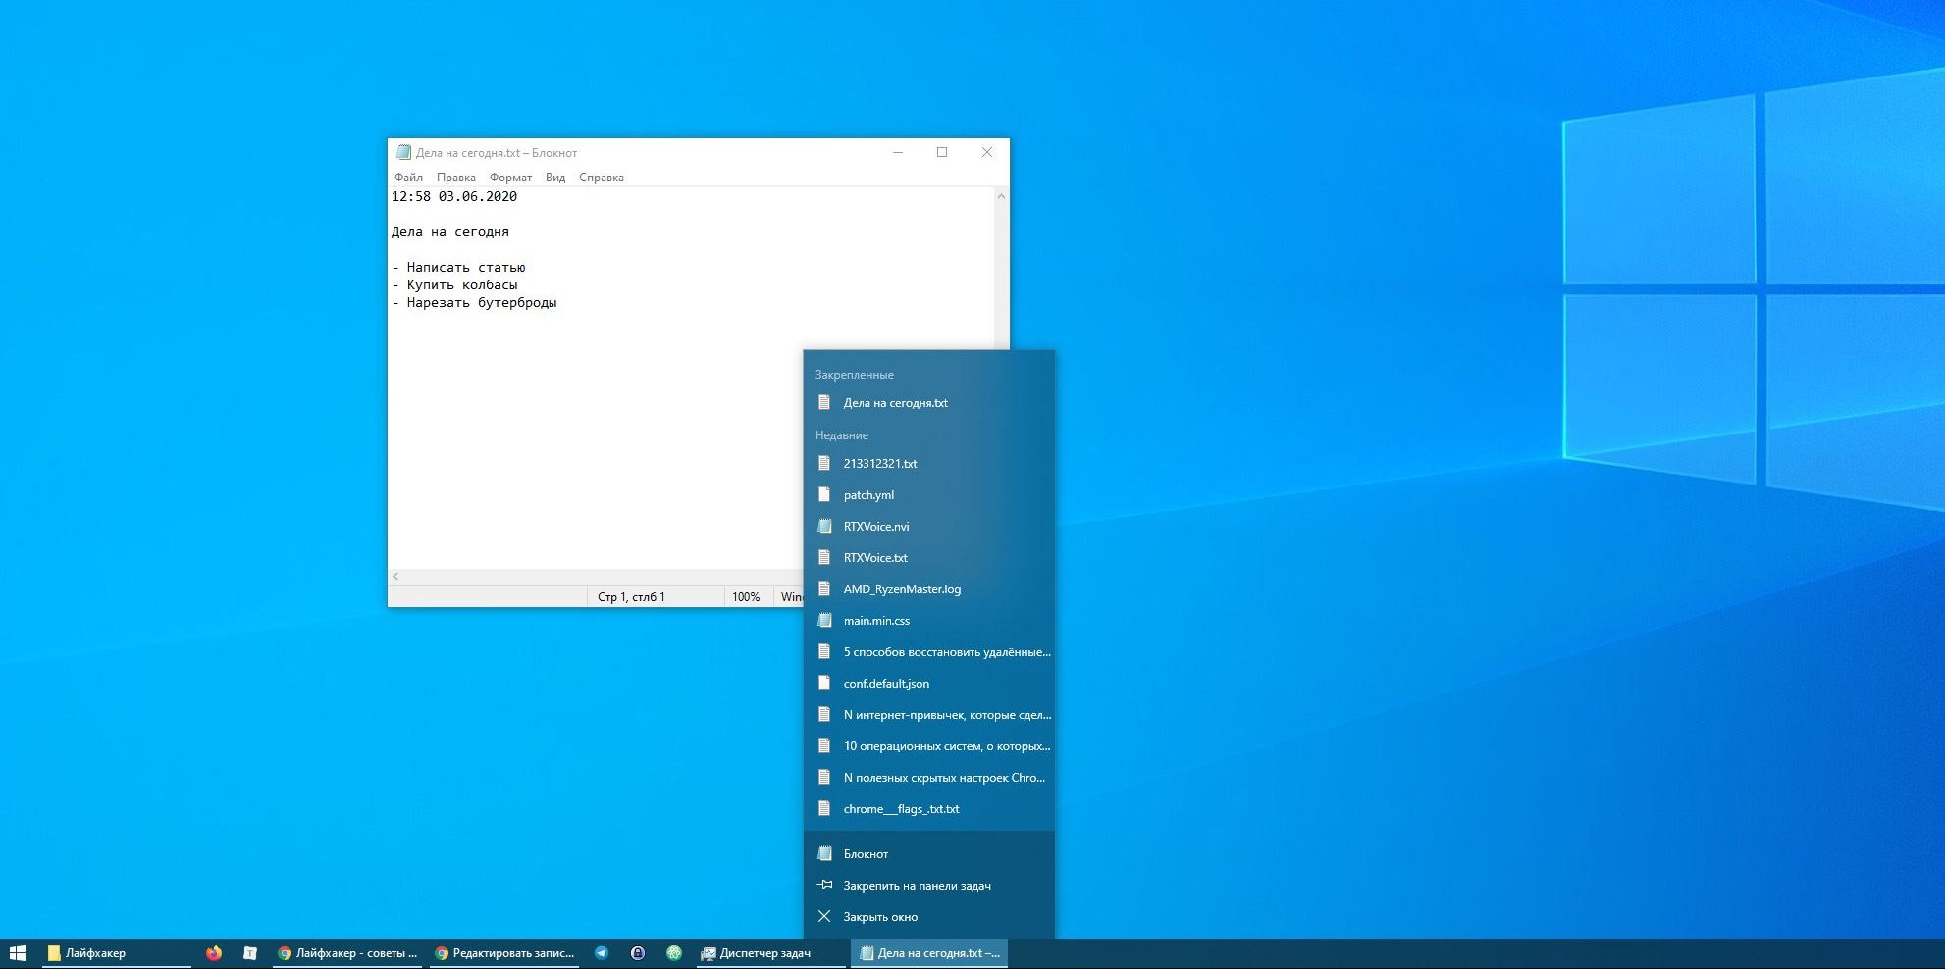The image size is (1945, 969).
Task: Open the Windows Start menu
Action: point(17,952)
